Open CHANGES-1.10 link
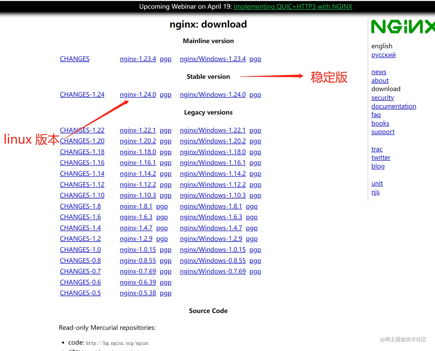The height and width of the screenshot is (351, 435). pos(82,195)
